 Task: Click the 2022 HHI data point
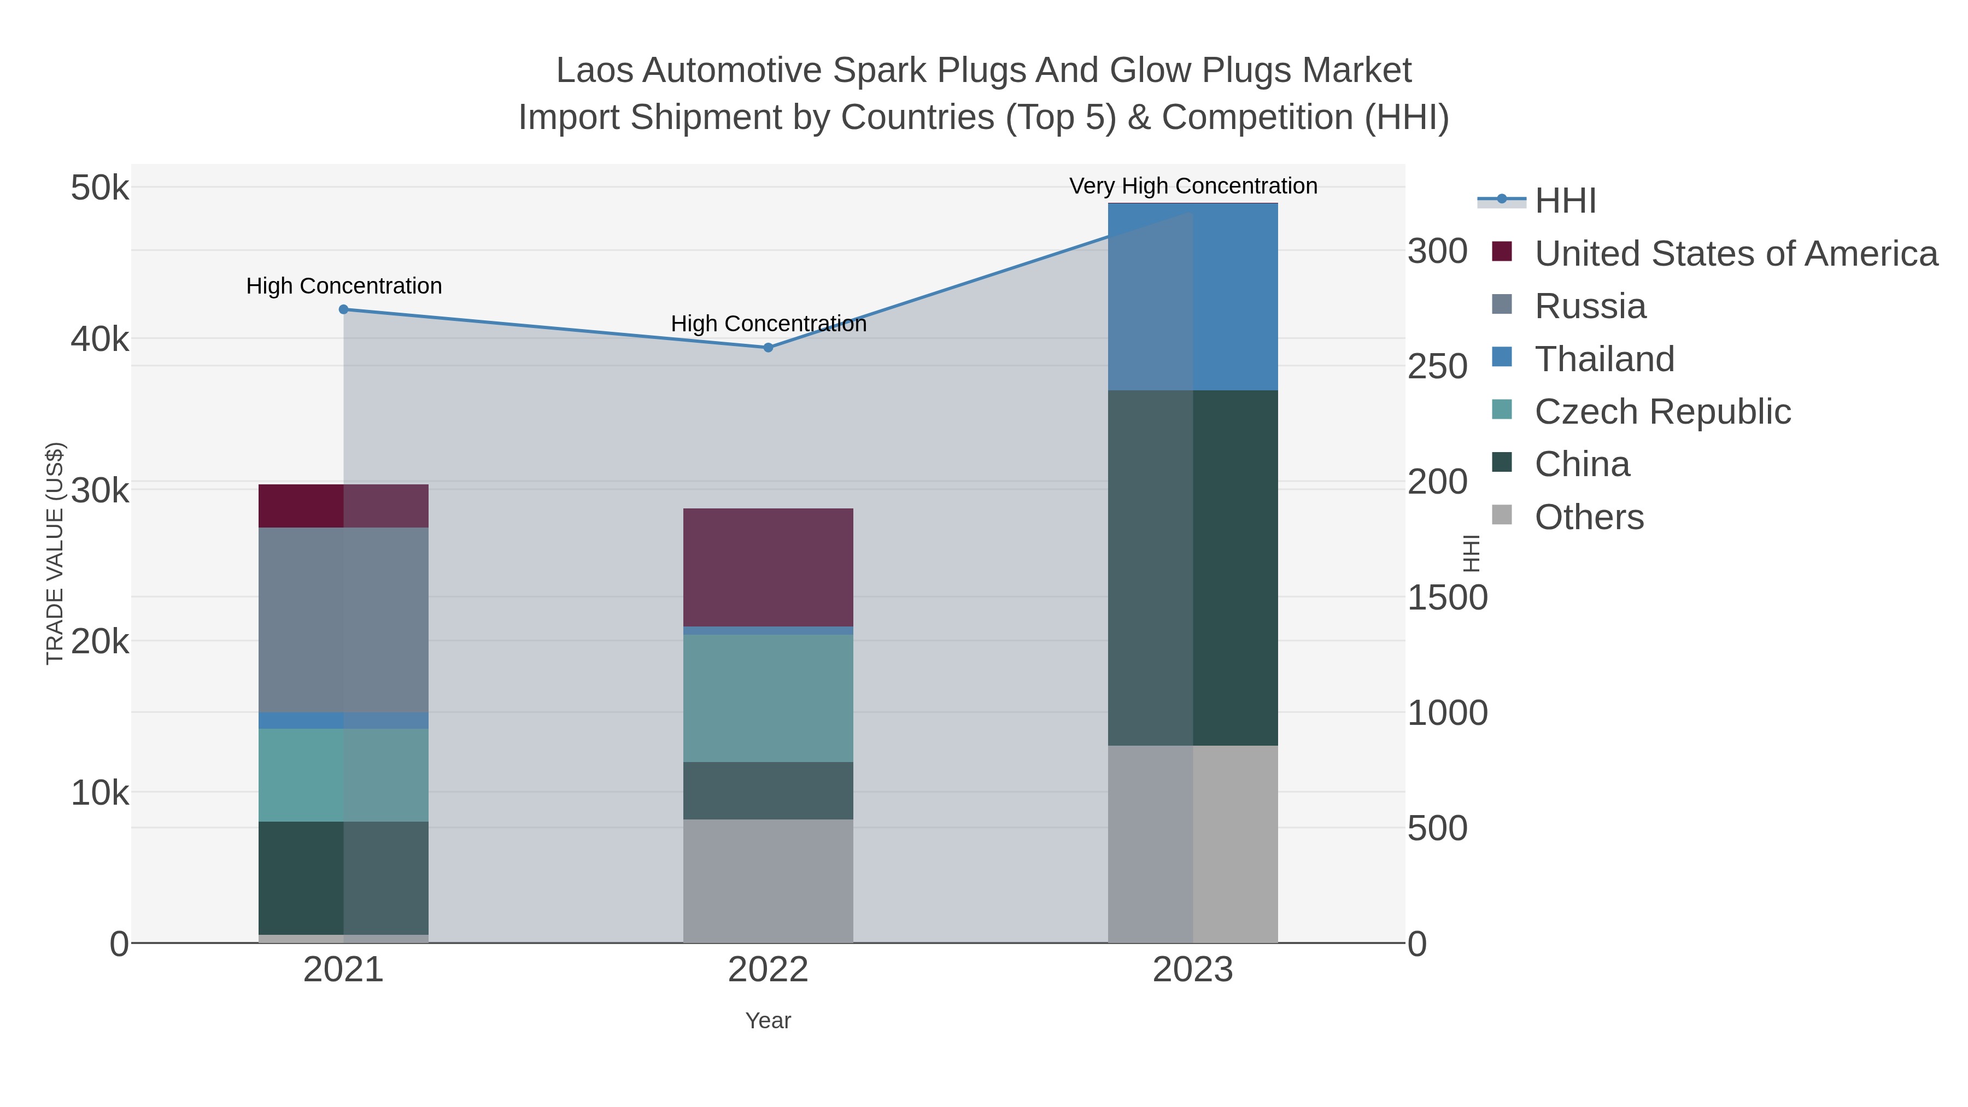[769, 348]
